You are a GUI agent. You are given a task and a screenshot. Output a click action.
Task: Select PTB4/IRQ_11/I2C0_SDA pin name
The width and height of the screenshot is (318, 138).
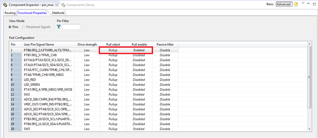tap(48, 124)
